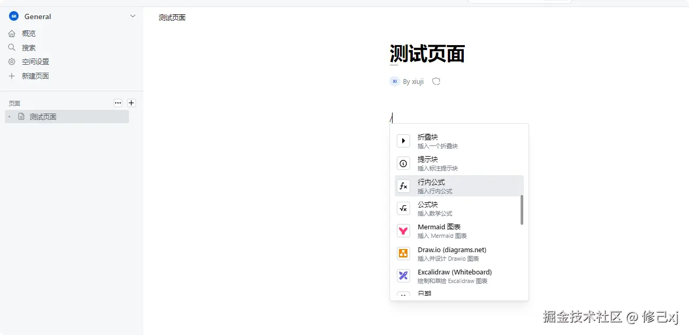Click the 插入 Mermaid 图表 description text
This screenshot has width=689, height=335.
443,236
